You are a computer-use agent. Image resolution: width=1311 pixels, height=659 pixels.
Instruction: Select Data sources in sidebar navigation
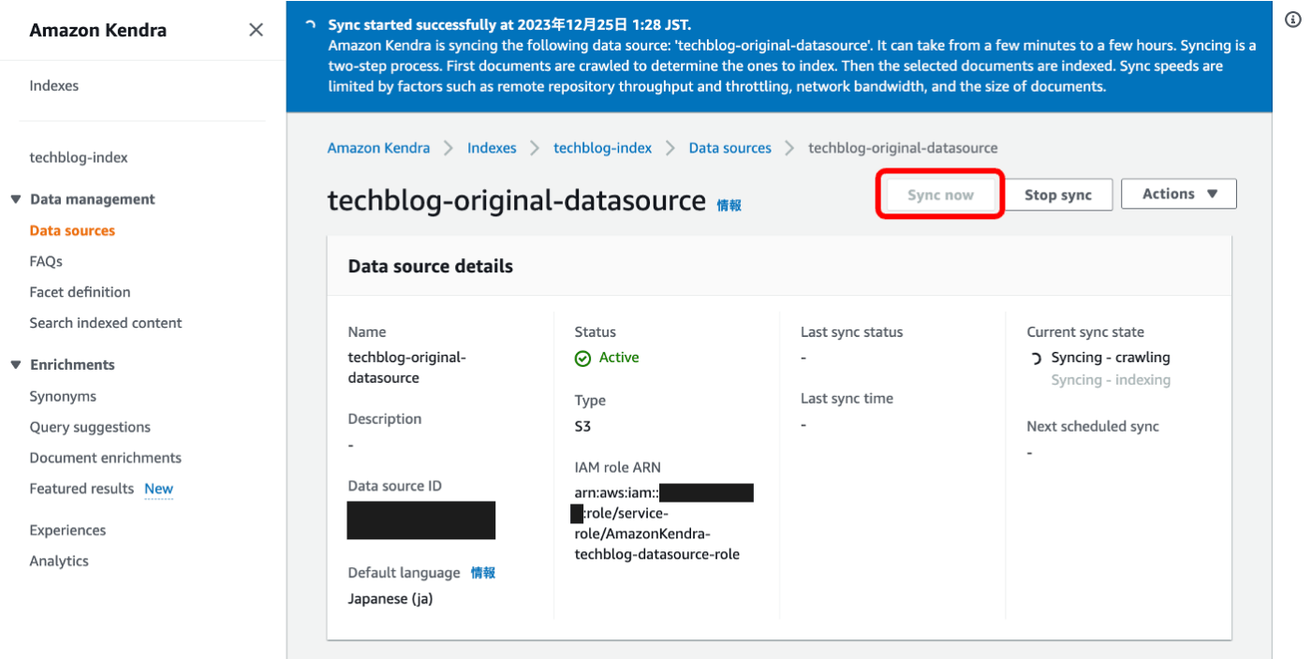[x=72, y=230]
